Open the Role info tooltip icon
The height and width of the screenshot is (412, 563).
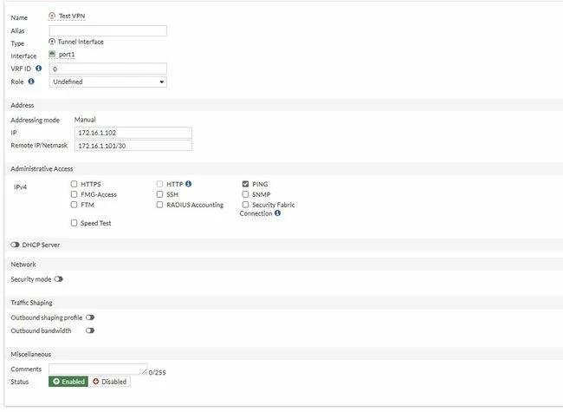coord(31,82)
